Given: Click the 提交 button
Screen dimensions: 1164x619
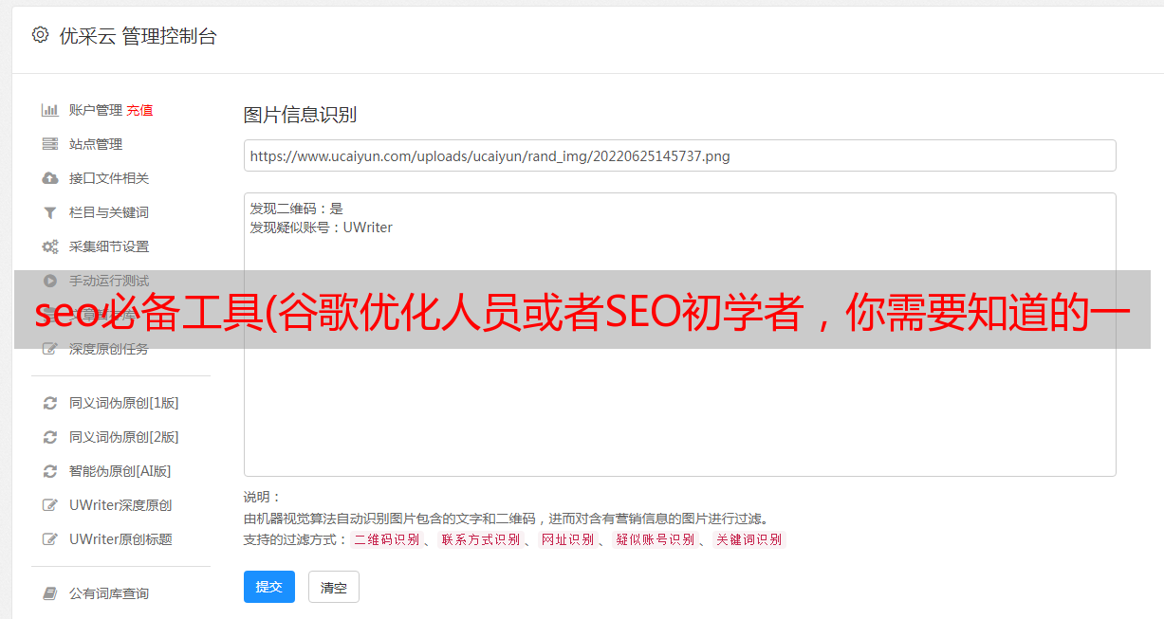Looking at the screenshot, I should [269, 587].
